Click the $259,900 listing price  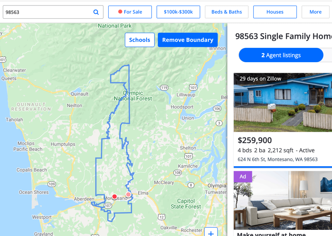[x=255, y=140]
